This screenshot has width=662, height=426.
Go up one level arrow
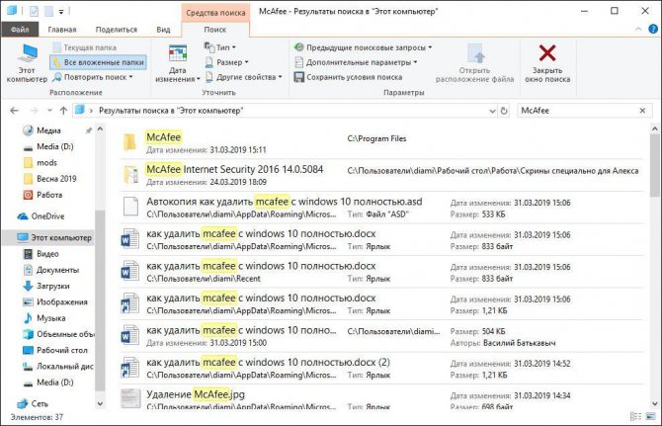click(x=63, y=111)
